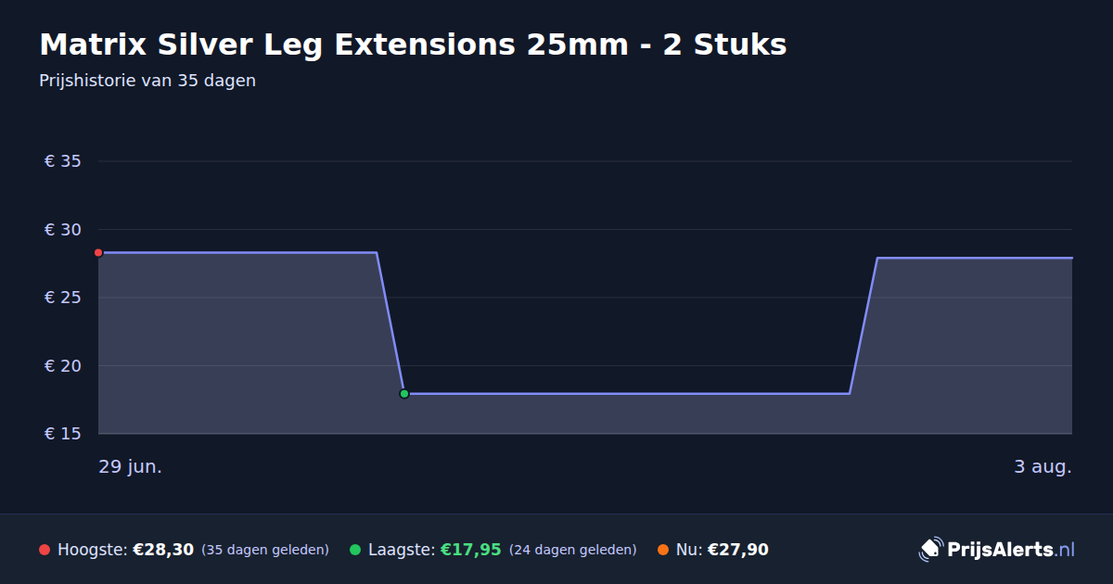Click the highest price value €28,30
Image resolution: width=1113 pixels, height=584 pixels.
point(163,550)
